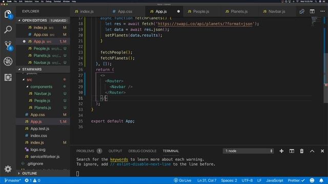Image resolution: width=328 pixels, height=184 pixels.
Task: Open the Debug Console panel tab
Action: click(142, 151)
